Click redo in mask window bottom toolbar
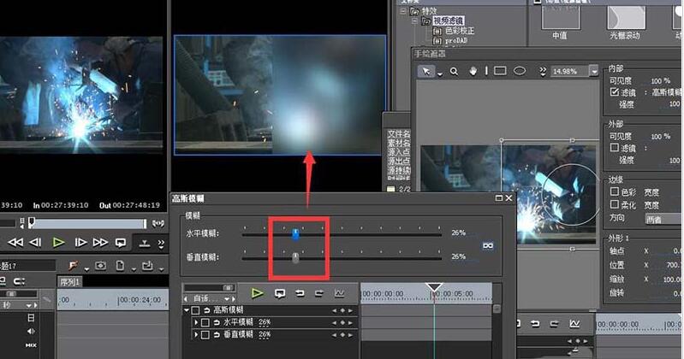This screenshot has height=359, width=684. pyautogui.click(x=554, y=324)
